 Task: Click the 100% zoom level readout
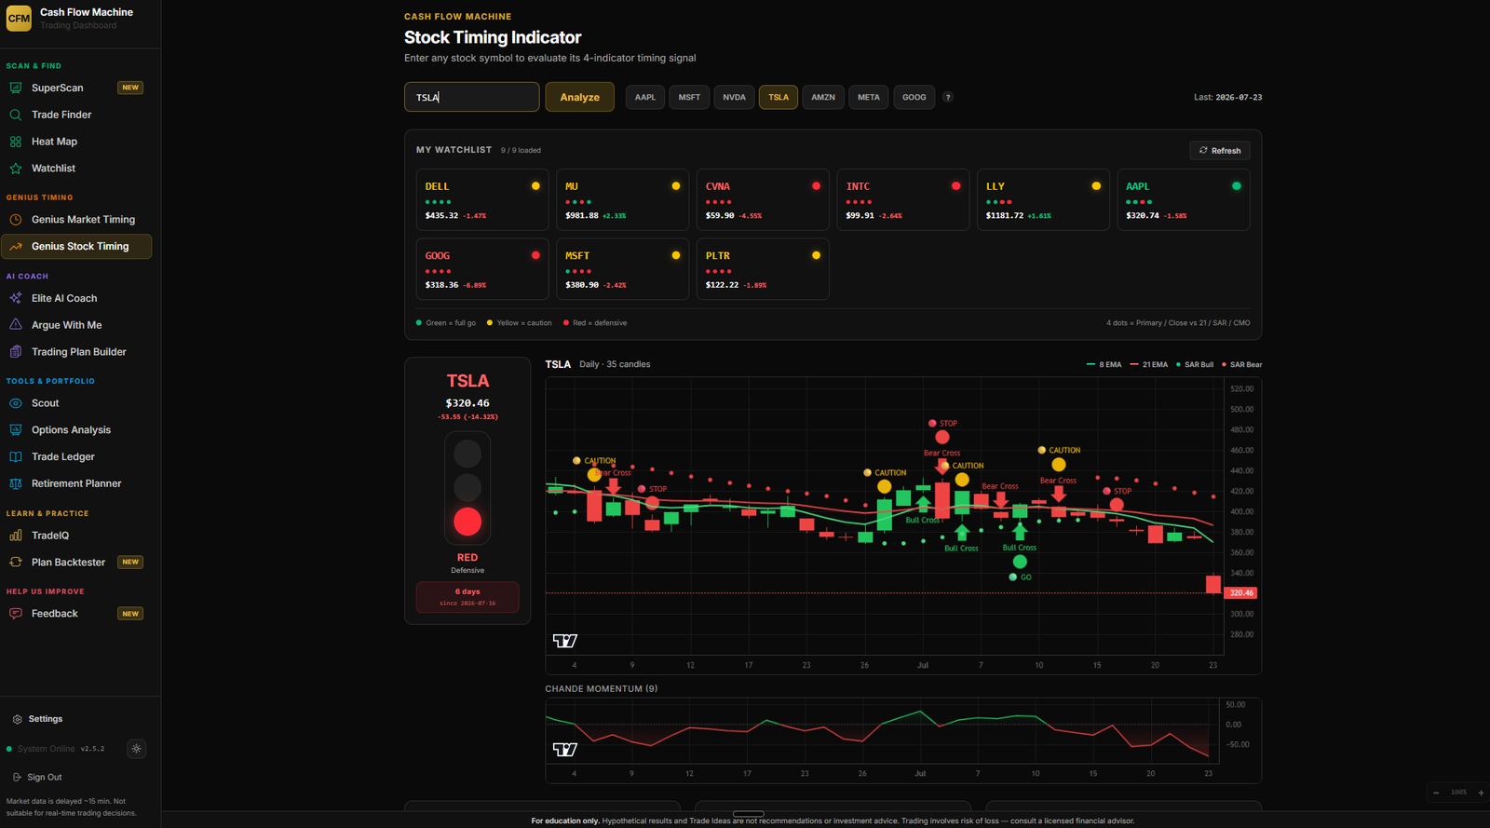tap(1458, 793)
